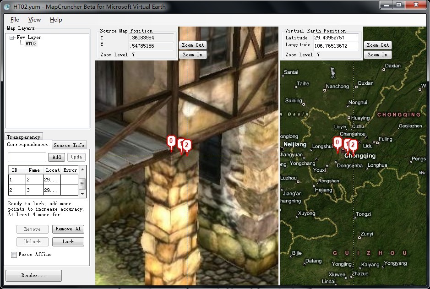Click the MapCruncher app icon in title bar
The height and width of the screenshot is (289, 430).
[x=7, y=6]
